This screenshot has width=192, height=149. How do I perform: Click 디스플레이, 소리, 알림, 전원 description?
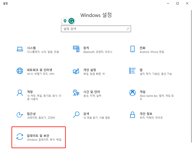43,52
